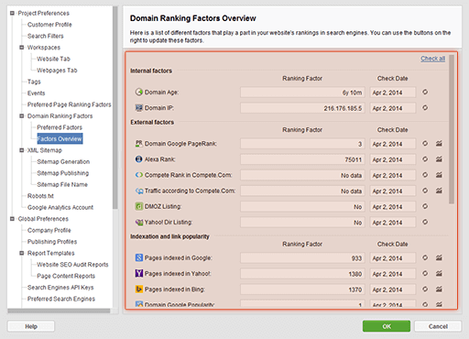Collapse the Domain Ranking Factors node
The width and height of the screenshot is (469, 339).
coord(22,116)
